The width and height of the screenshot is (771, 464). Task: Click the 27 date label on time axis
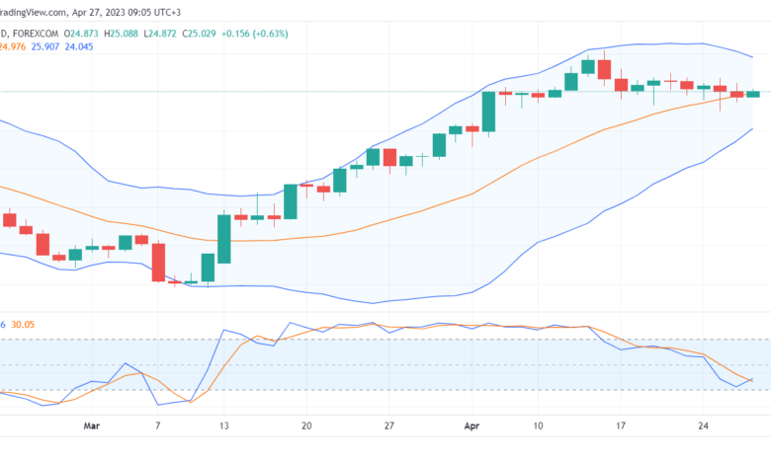388,425
